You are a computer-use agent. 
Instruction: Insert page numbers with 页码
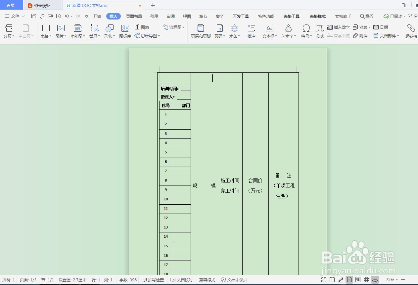(x=220, y=31)
